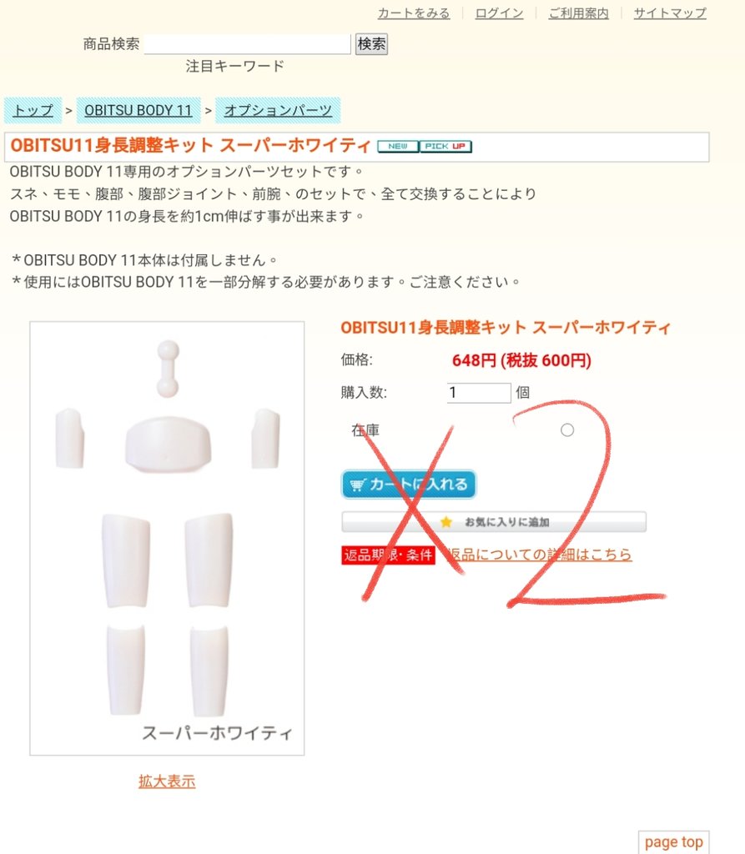The height and width of the screenshot is (854, 745).
Task: Click the PICK UP badge icon
Action: 445,147
